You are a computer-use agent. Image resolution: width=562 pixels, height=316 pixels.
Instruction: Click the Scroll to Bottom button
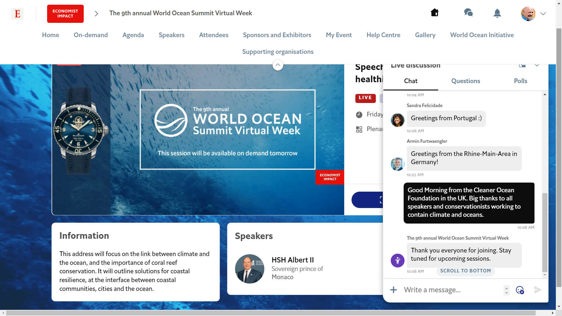465,271
